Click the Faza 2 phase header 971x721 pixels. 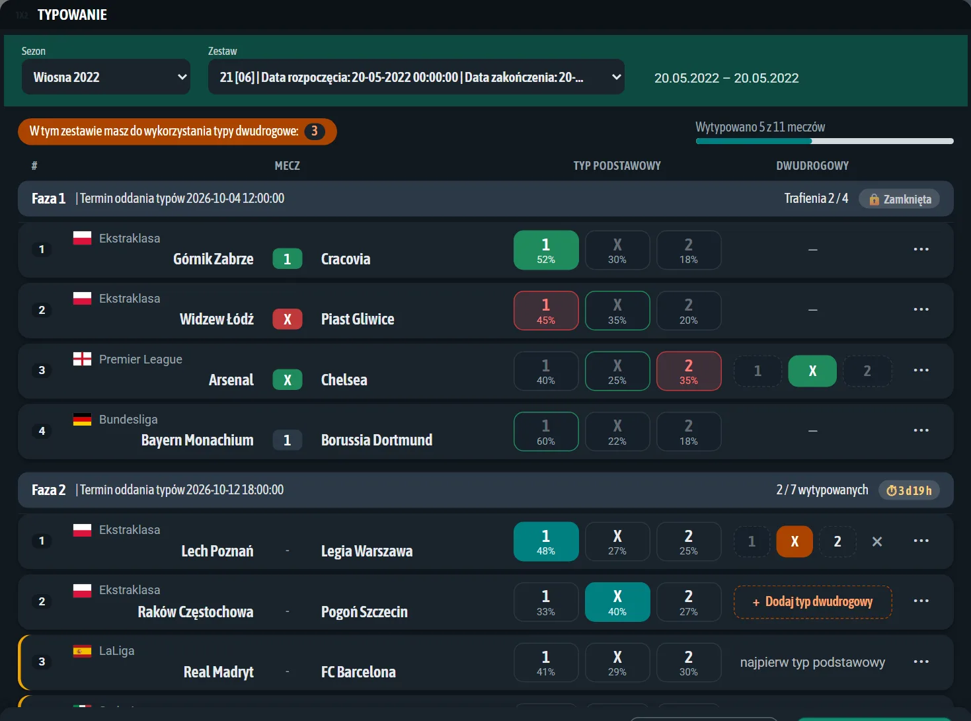pos(485,490)
